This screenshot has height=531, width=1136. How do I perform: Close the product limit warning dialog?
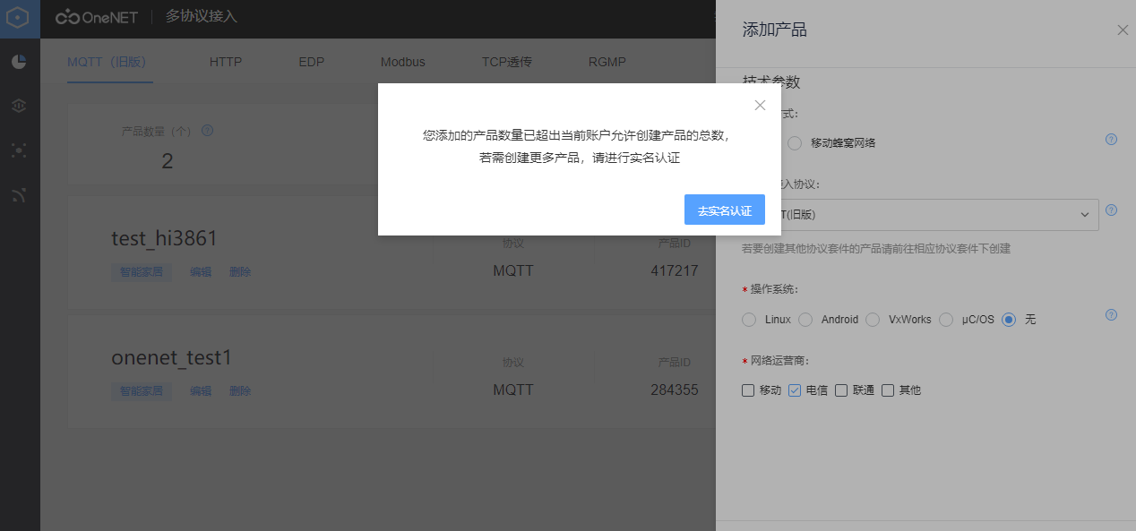[760, 105]
